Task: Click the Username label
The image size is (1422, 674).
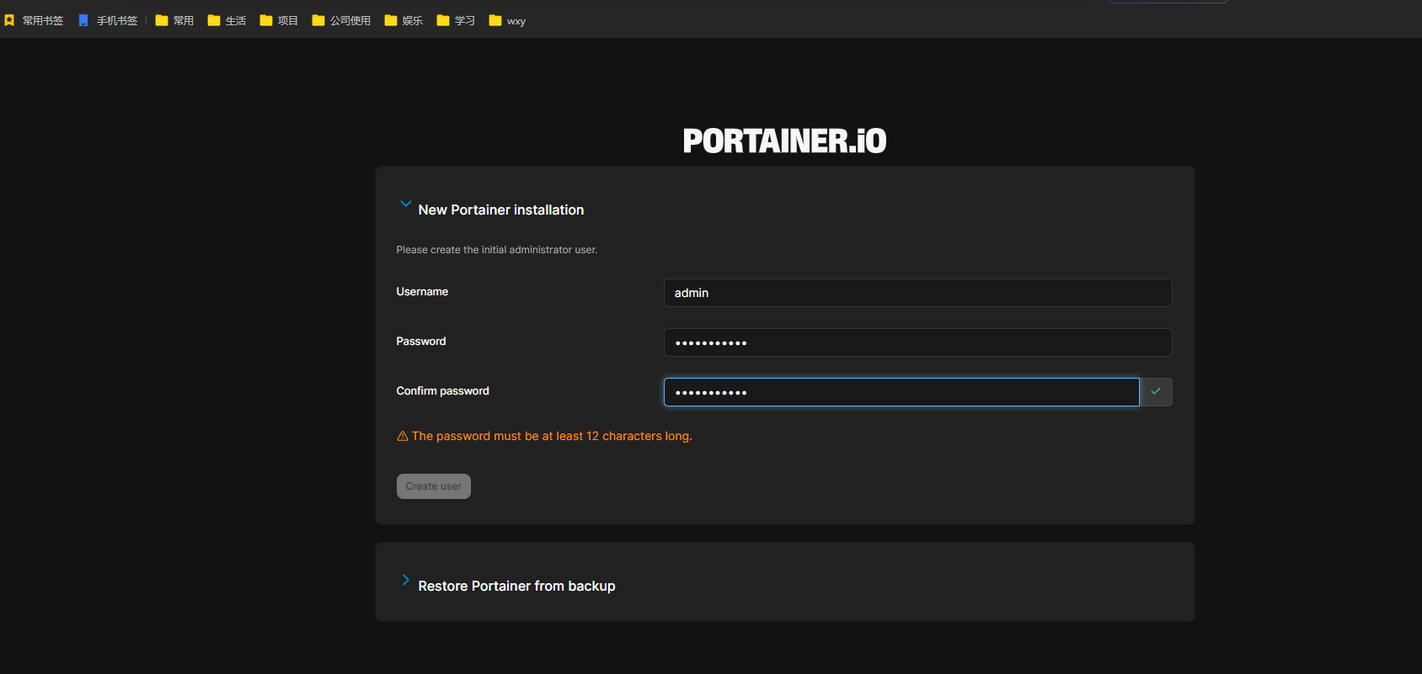Action: coord(422,292)
